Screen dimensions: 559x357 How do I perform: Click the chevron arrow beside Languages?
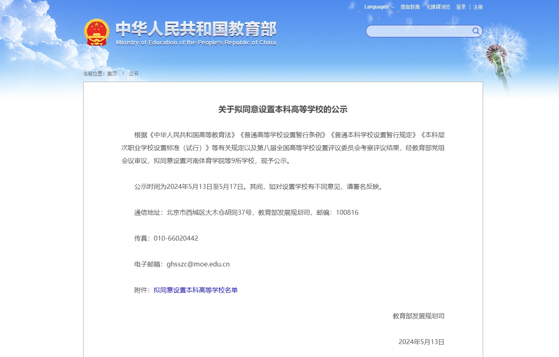[x=393, y=7]
